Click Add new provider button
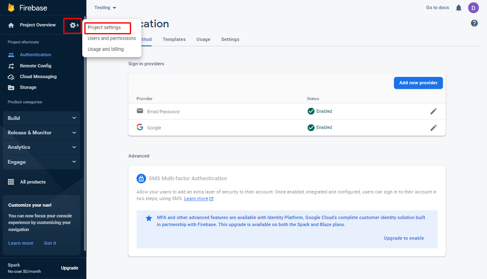The width and height of the screenshot is (487, 279). 418,83
